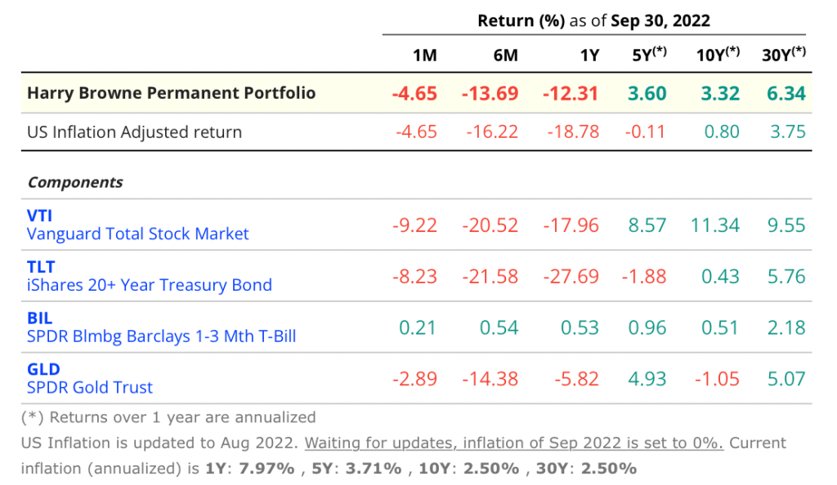Select Harry Browne Permanent Portfolio row title
The image size is (837, 485).
point(171,92)
